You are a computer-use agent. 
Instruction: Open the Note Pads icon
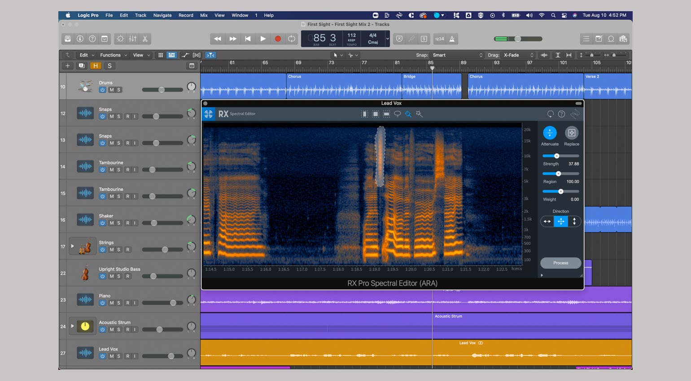[599, 39]
